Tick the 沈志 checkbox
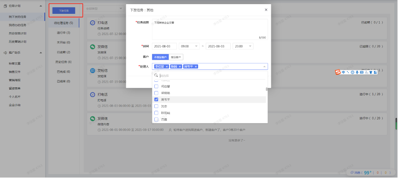The width and height of the screenshot is (398, 194). click(x=156, y=106)
